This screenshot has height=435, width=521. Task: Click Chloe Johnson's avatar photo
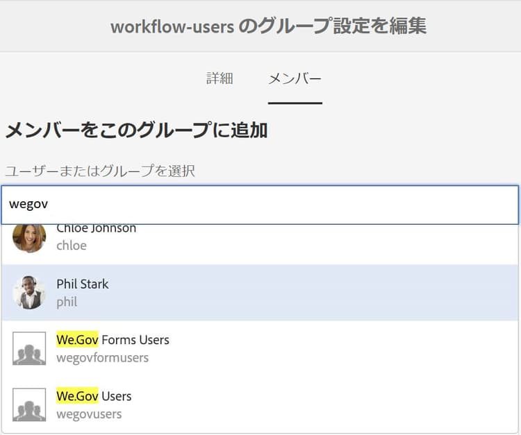(29, 238)
